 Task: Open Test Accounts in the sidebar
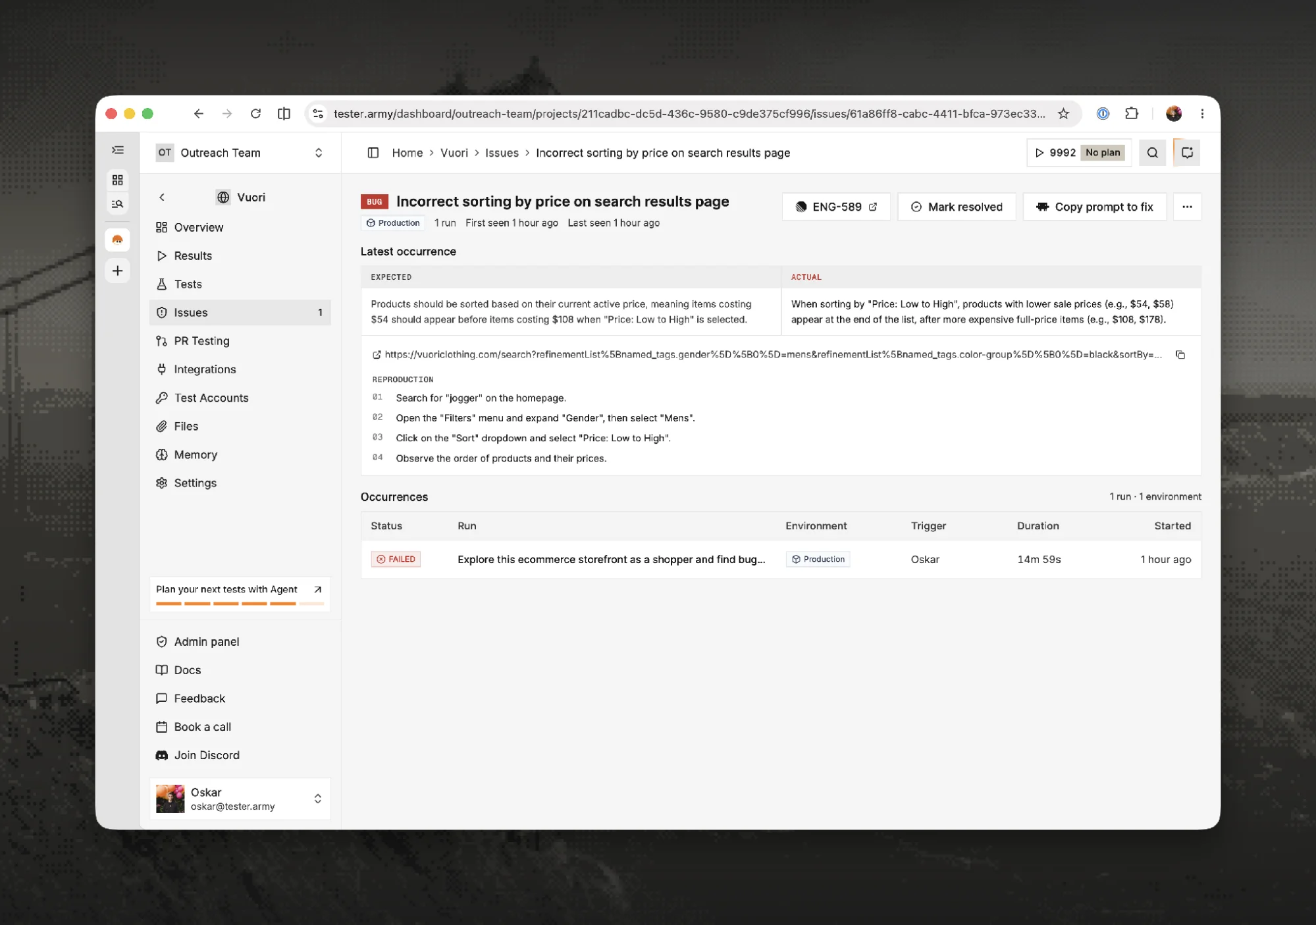click(x=240, y=398)
